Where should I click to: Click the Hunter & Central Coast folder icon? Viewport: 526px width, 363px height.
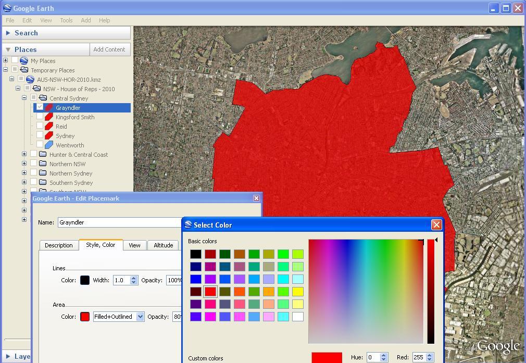(x=43, y=154)
